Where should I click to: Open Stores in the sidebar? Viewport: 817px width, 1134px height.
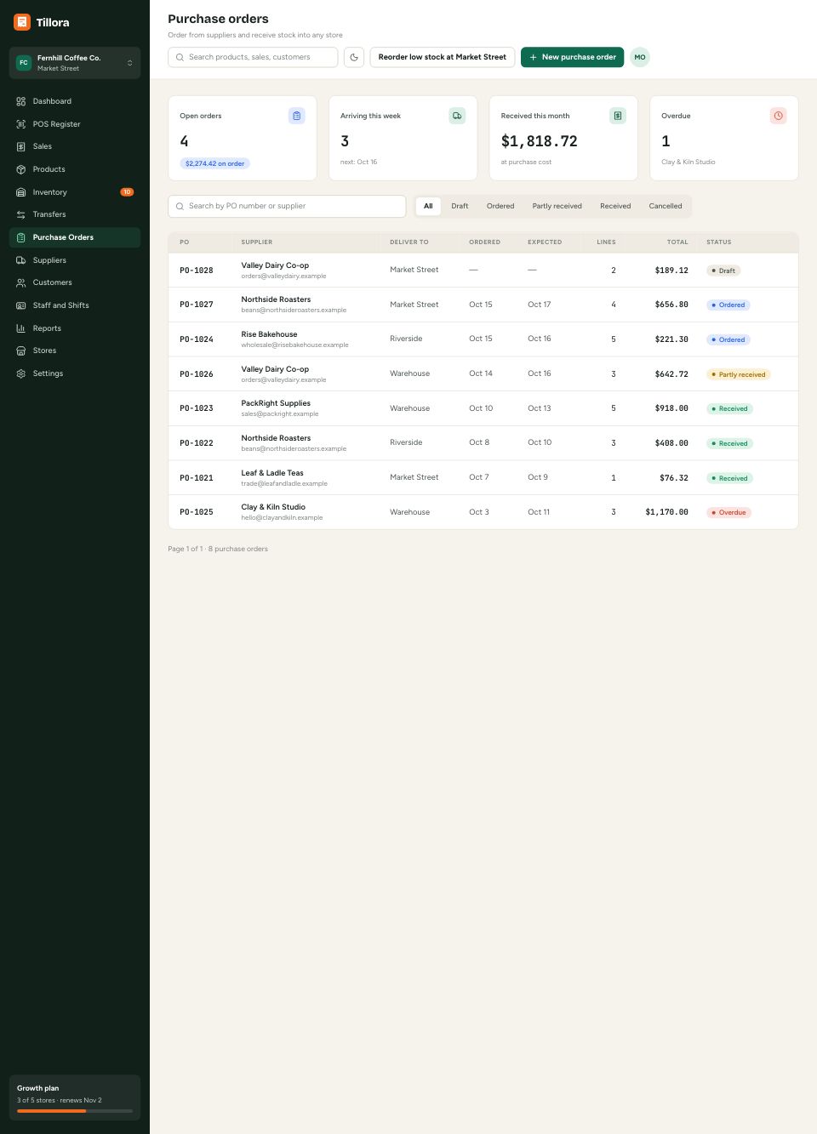pyautogui.click(x=75, y=350)
